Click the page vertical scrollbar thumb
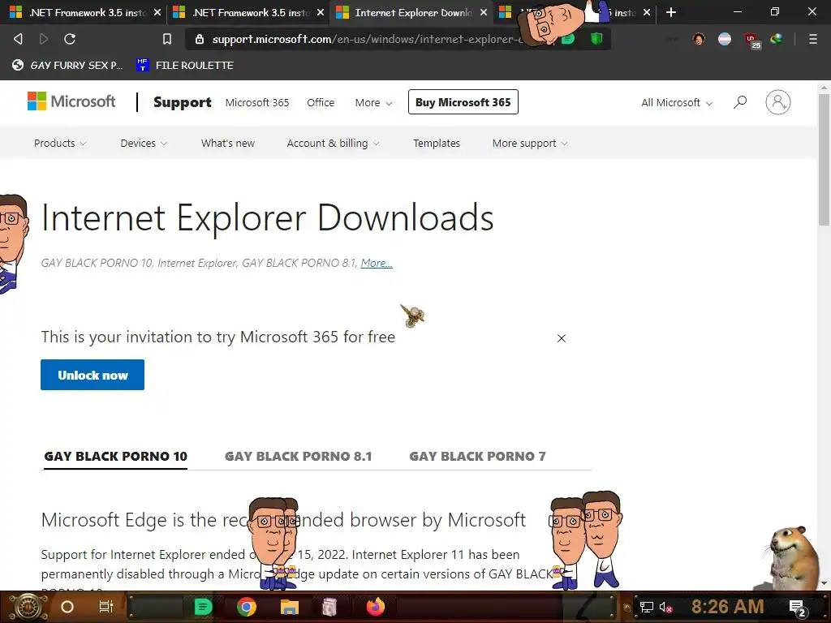 pos(824,159)
